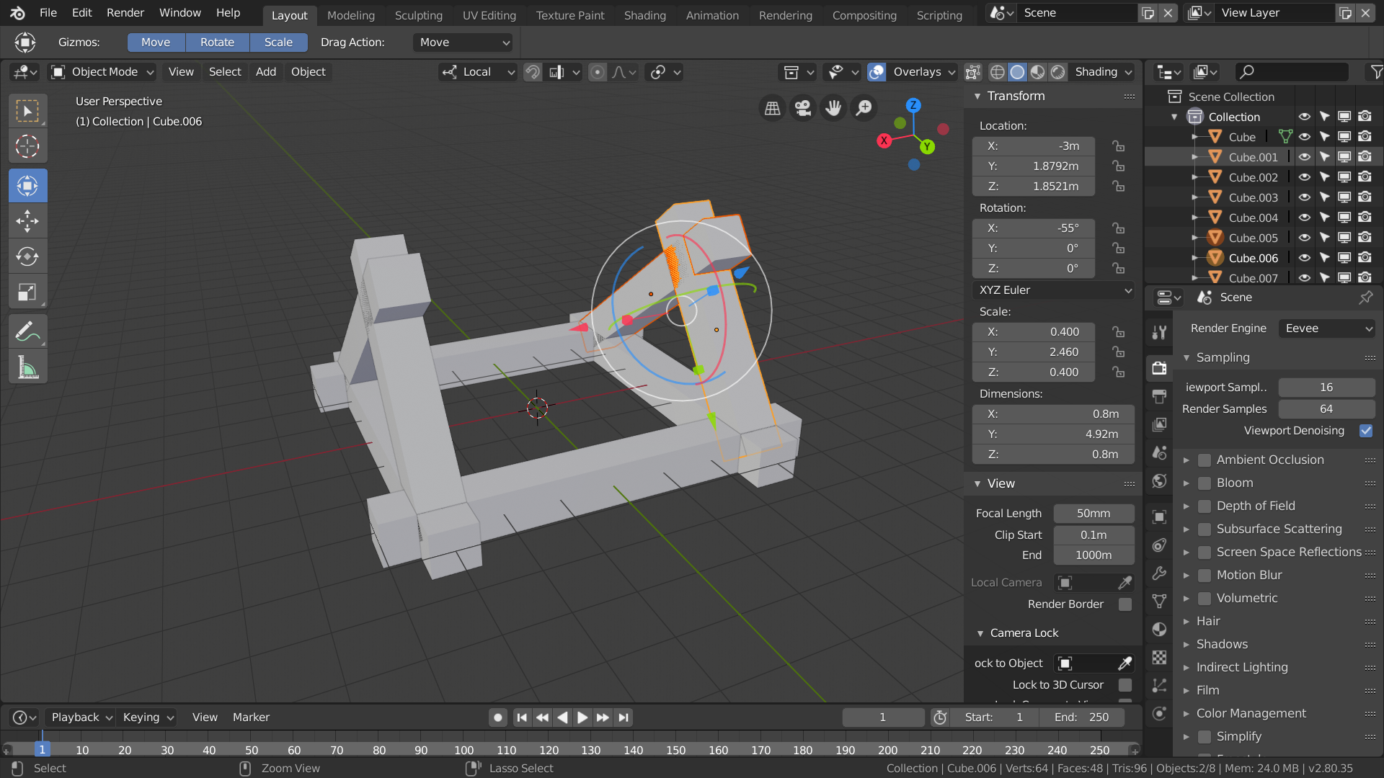Switch to LookDev material shading
1384x778 pixels.
pos(1037,72)
